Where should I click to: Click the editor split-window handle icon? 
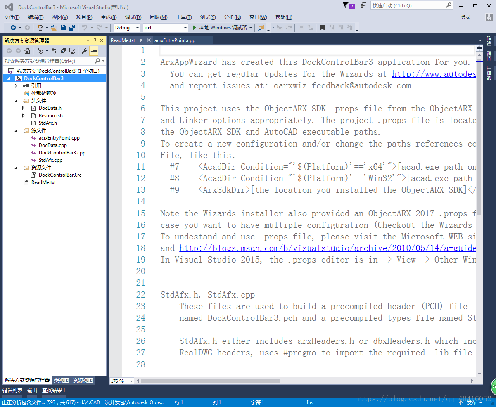(x=479, y=48)
